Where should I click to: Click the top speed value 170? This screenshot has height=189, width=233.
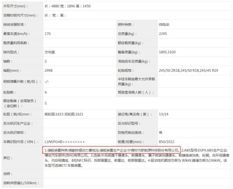(47, 34)
